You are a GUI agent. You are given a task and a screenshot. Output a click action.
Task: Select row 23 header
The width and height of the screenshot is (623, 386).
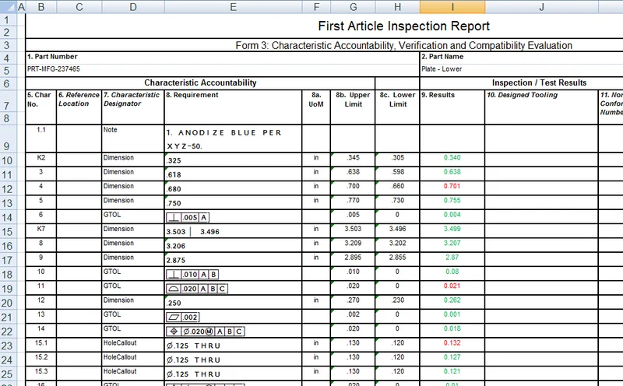(x=7, y=346)
